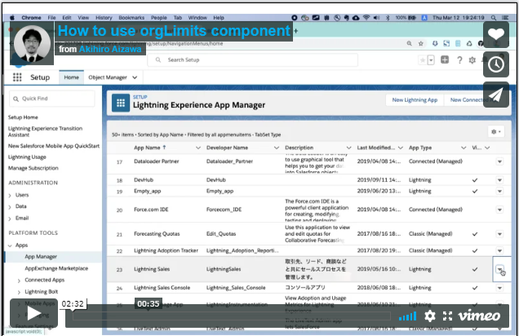Open list view settings gear
The image size is (519, 336).
click(495, 131)
